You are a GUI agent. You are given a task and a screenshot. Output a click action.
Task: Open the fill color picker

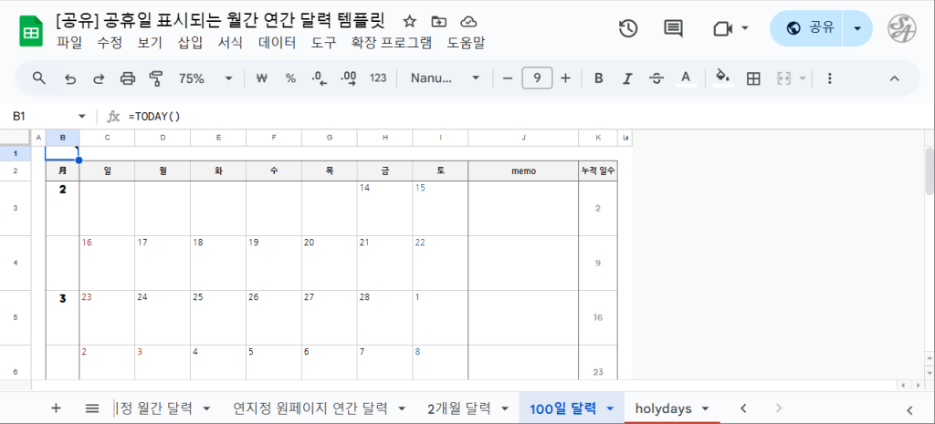point(722,78)
